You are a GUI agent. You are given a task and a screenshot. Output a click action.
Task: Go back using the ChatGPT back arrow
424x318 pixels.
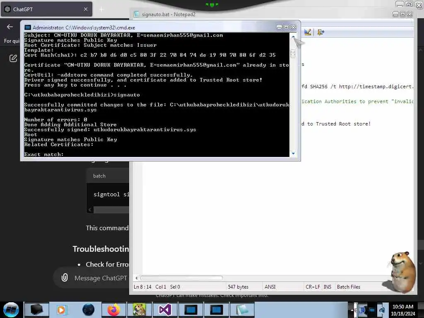coord(10,26)
